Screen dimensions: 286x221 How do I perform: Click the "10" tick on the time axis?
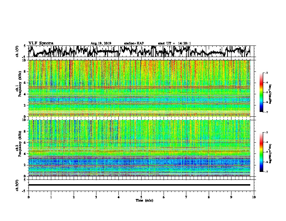(x=254, y=197)
